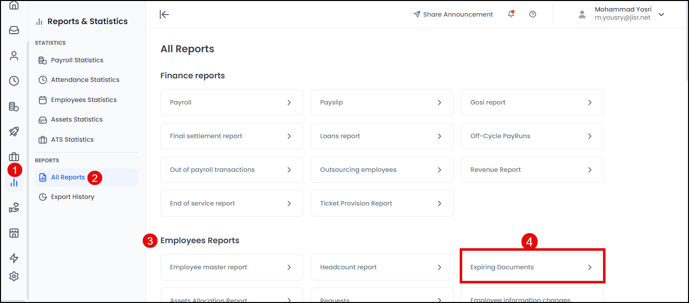
Task: Click the clock attendance icon in rail
Action: pos(14,81)
